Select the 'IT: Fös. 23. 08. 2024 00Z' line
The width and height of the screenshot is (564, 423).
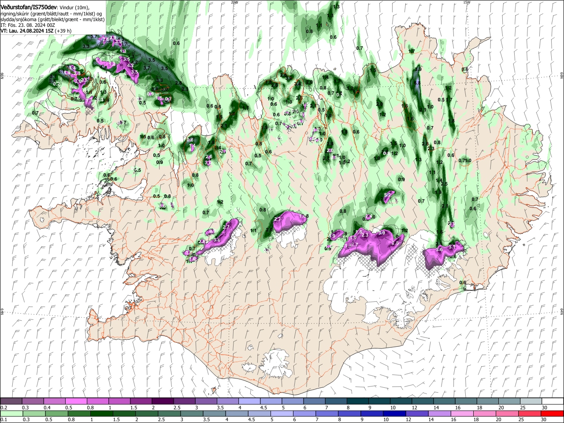tap(27, 26)
